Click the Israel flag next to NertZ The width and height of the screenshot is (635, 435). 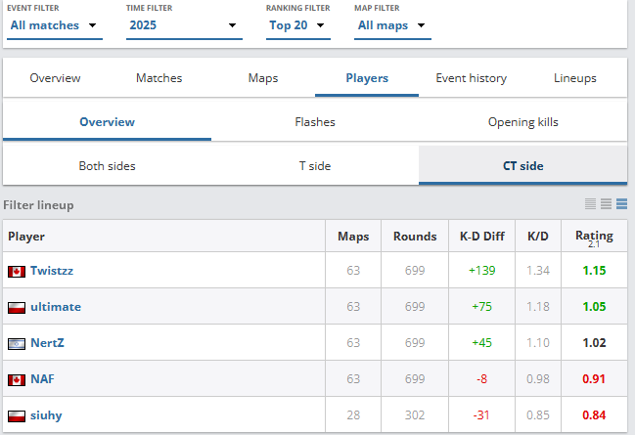[17, 344]
